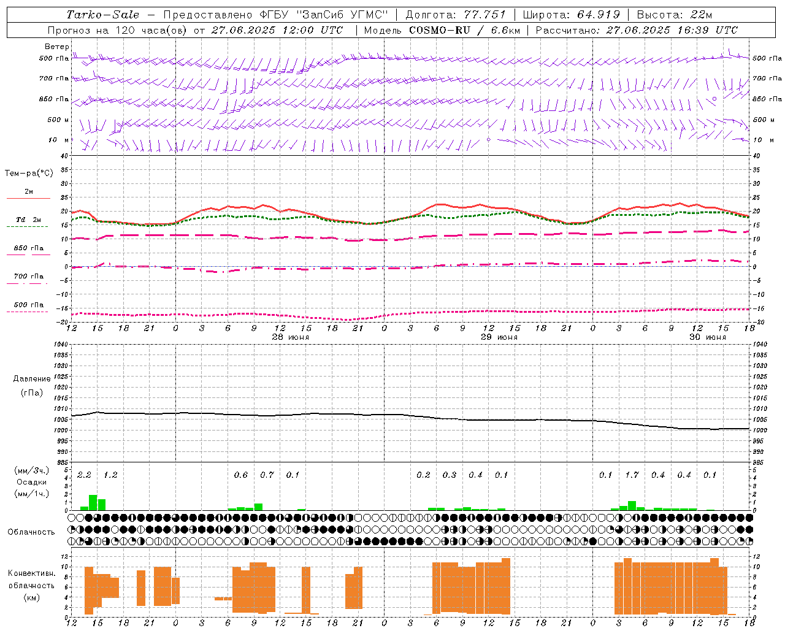Click the 3-hour precipitation value 0.6
Viewport: 785px width, 628px height.
tap(241, 475)
